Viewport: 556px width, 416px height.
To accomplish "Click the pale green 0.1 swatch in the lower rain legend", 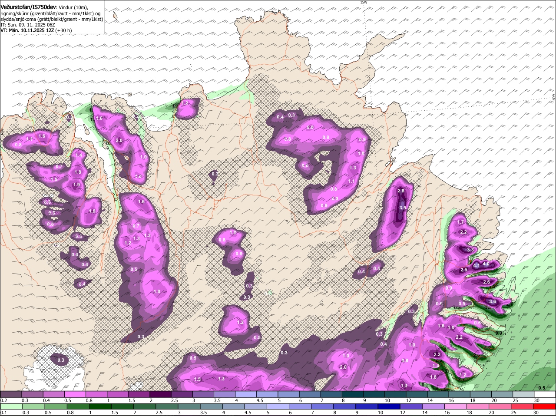I will pyautogui.click(x=11, y=406).
